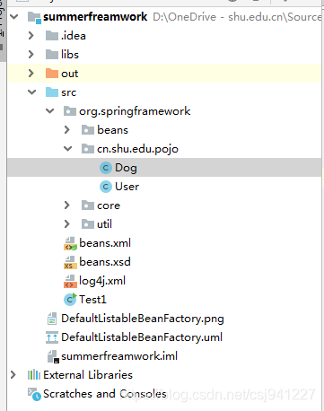Select the Test1 class
Viewport: 324px width, 411px height.
pos(92,300)
